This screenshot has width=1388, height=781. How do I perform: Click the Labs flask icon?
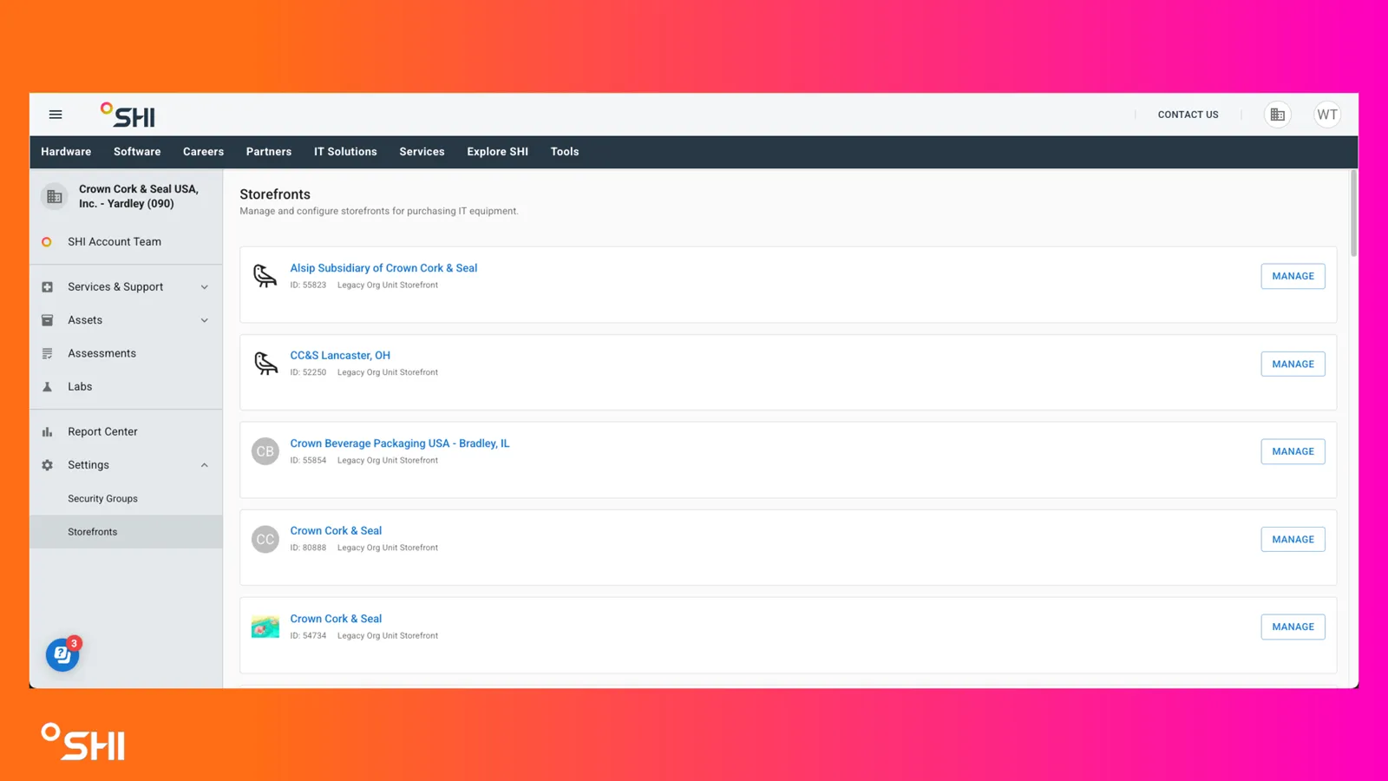click(x=47, y=387)
